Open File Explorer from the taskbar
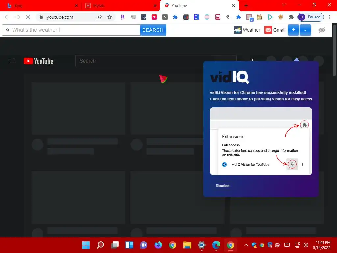Screen dimensions: 337x253 click(187, 245)
